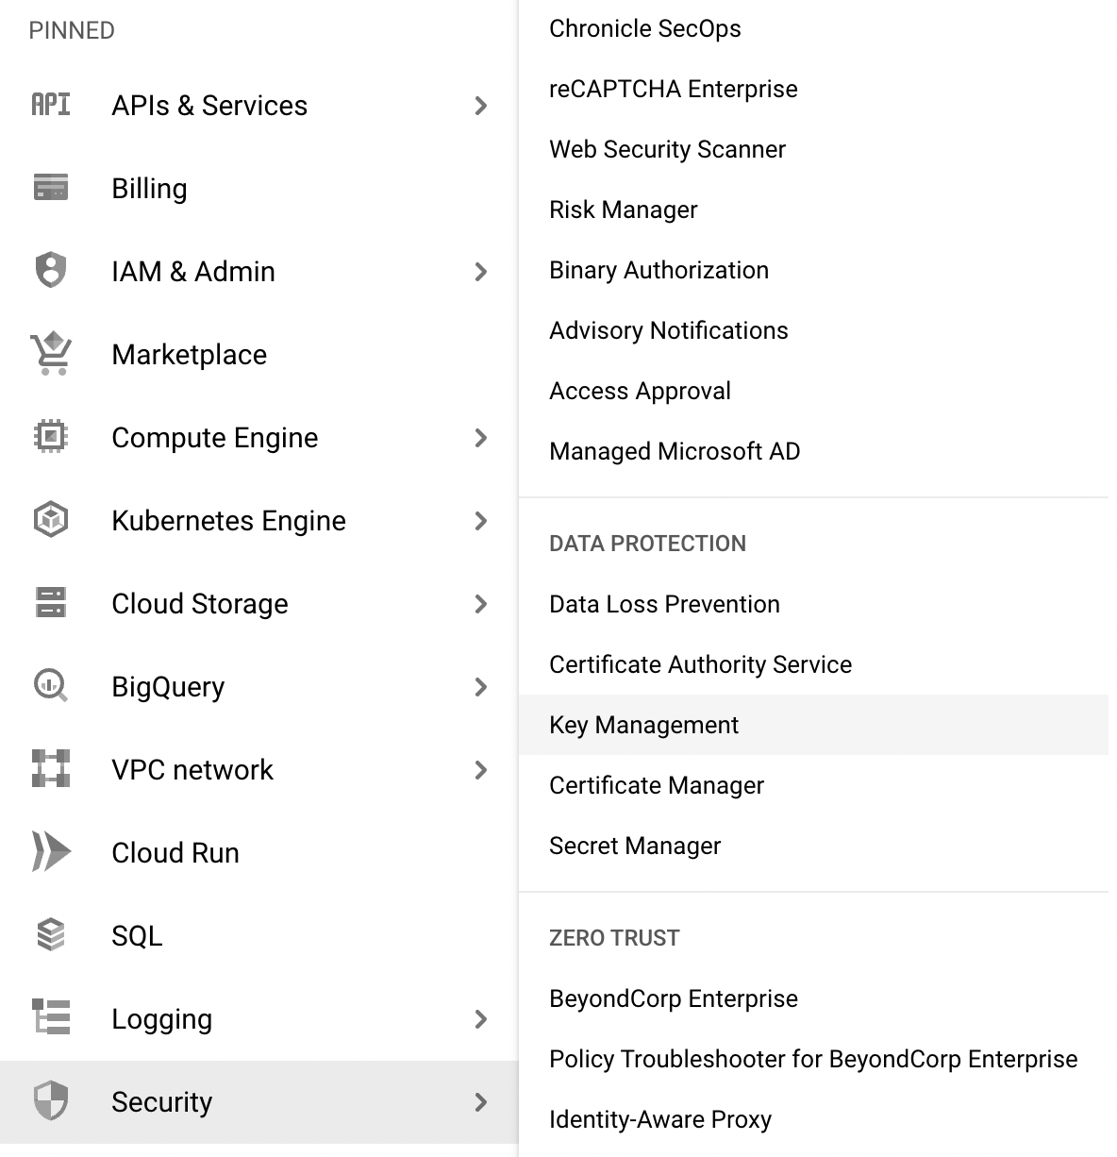Open Identity-Aware Proxy
Viewport: 1117px width, 1157px height.
pyautogui.click(x=659, y=1119)
